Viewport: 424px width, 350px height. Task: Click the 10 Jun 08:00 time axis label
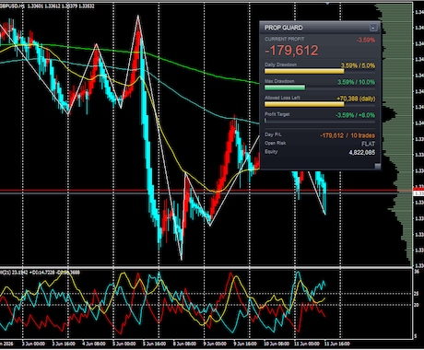tap(277, 344)
